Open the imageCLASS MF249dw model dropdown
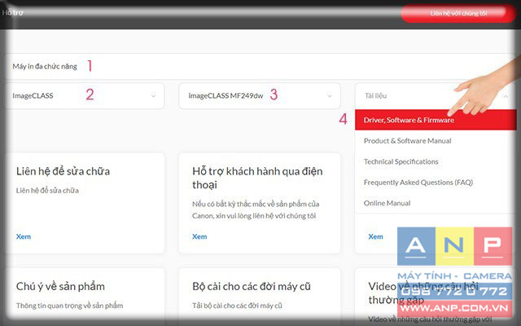Viewport: 521px width, 326px height. [260, 96]
